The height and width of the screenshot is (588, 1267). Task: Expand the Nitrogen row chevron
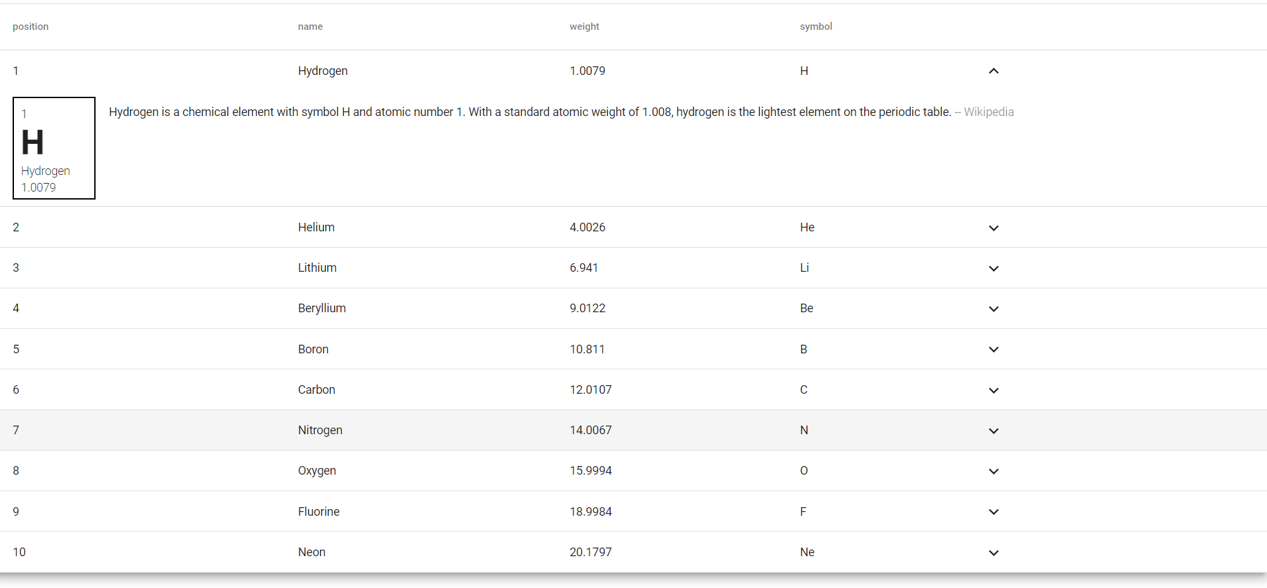pos(994,431)
